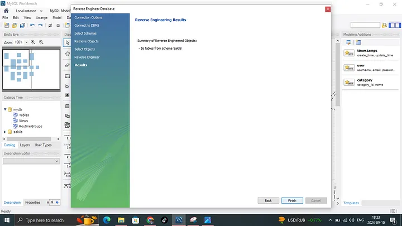Click the search icon next to search field
This screenshot has width=402, height=226.
click(384, 25)
